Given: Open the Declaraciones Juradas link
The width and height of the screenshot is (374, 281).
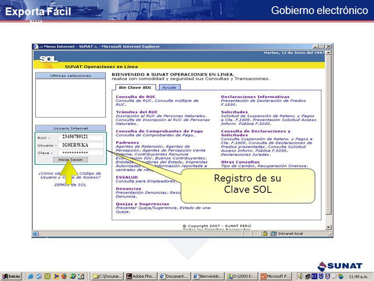Looking at the screenshot, I should 245,155.
